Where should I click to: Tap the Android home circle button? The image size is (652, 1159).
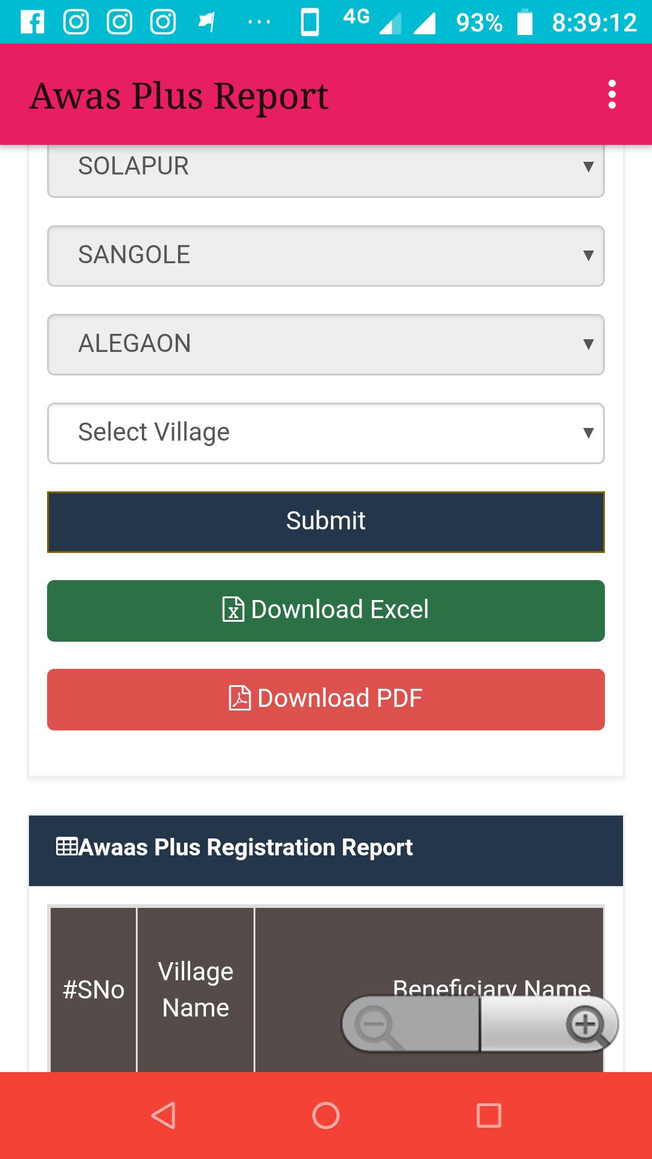[326, 1116]
